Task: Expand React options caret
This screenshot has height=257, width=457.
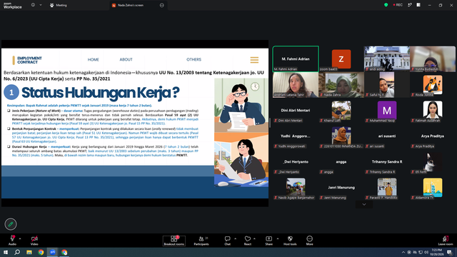Action: coord(254,238)
